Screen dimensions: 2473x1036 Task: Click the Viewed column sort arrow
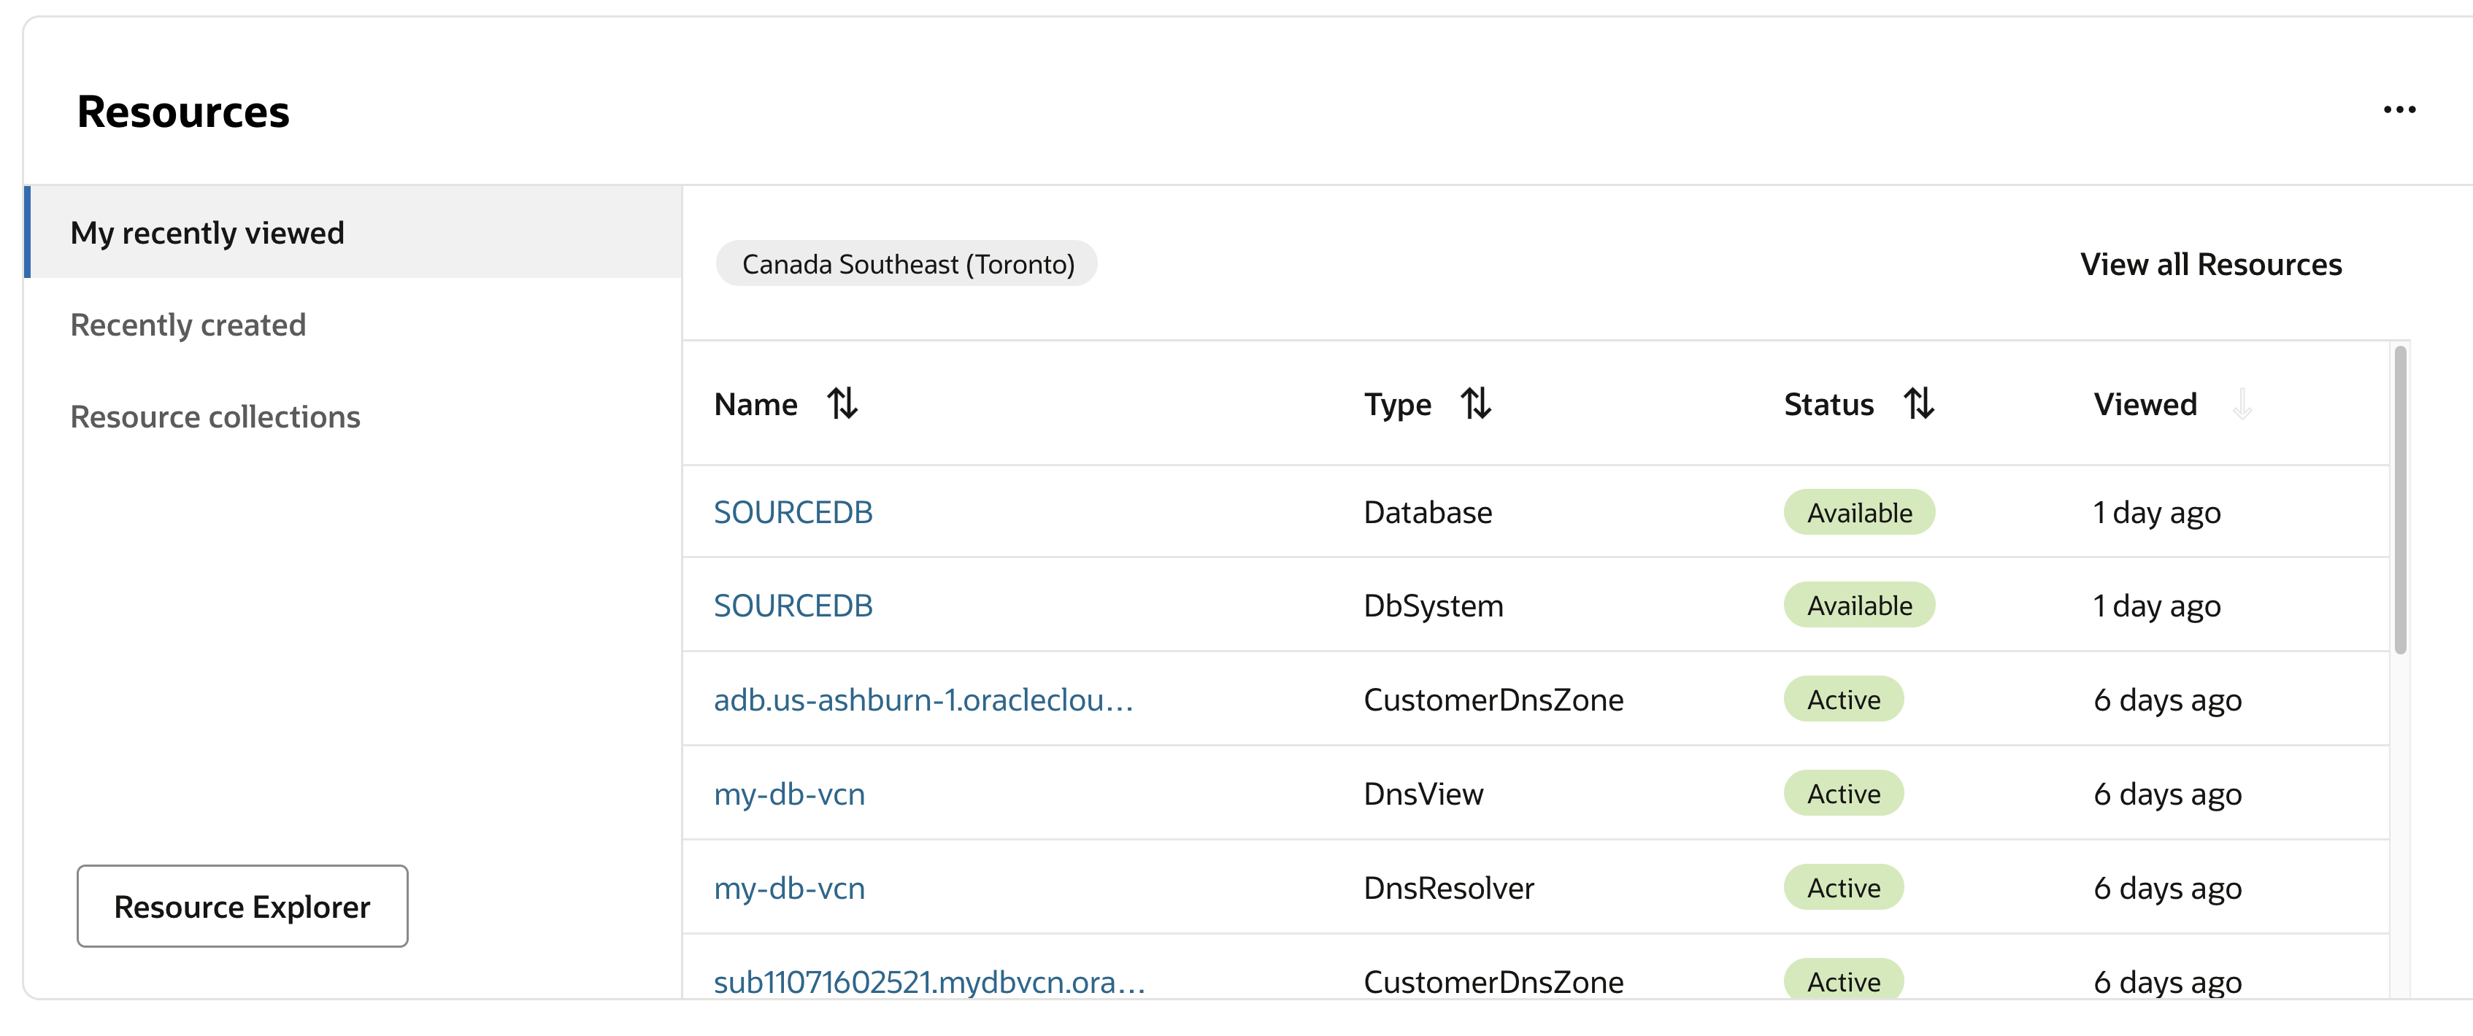(x=2242, y=404)
